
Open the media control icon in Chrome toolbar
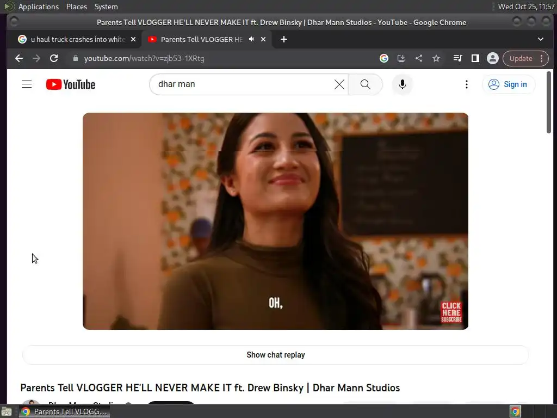tap(457, 58)
